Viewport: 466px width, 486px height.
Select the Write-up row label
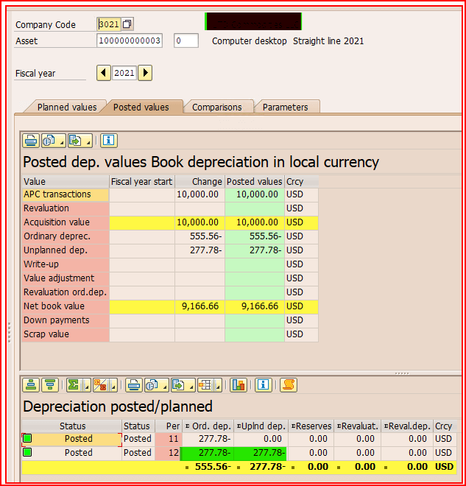click(x=66, y=264)
